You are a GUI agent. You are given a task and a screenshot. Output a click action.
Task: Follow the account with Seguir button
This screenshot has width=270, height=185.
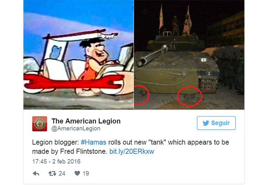[x=216, y=123]
